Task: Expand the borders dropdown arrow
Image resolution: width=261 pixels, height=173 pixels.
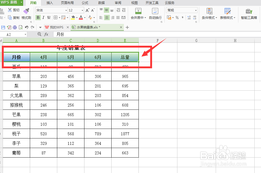Action: point(59,18)
